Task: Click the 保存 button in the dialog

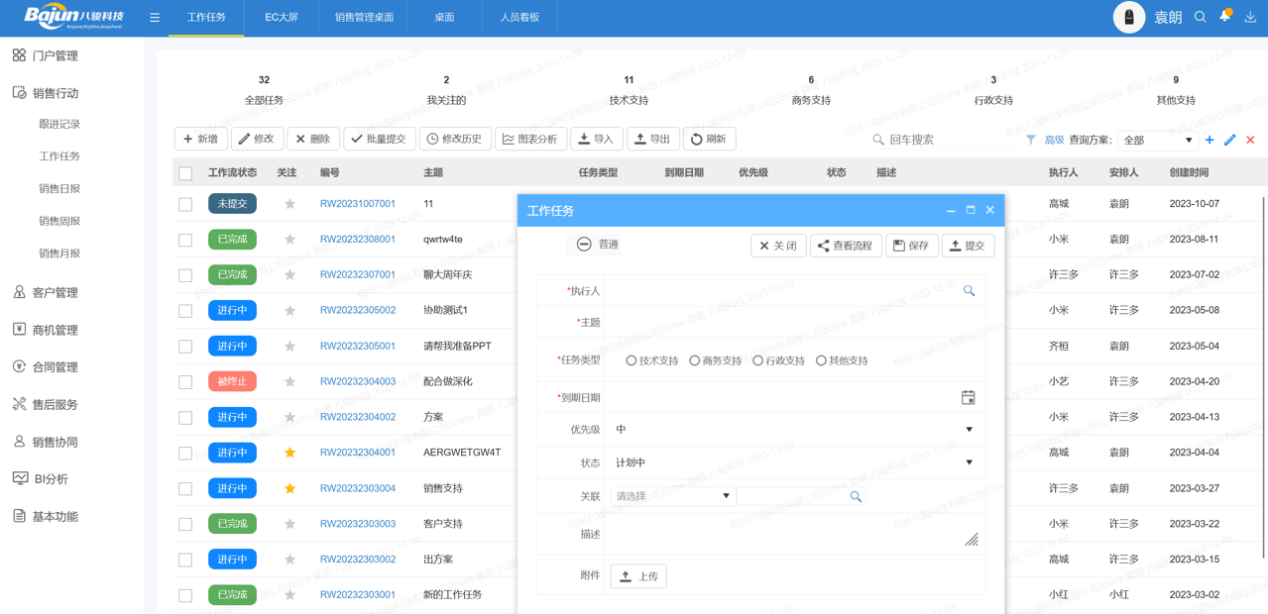Action: click(x=911, y=245)
